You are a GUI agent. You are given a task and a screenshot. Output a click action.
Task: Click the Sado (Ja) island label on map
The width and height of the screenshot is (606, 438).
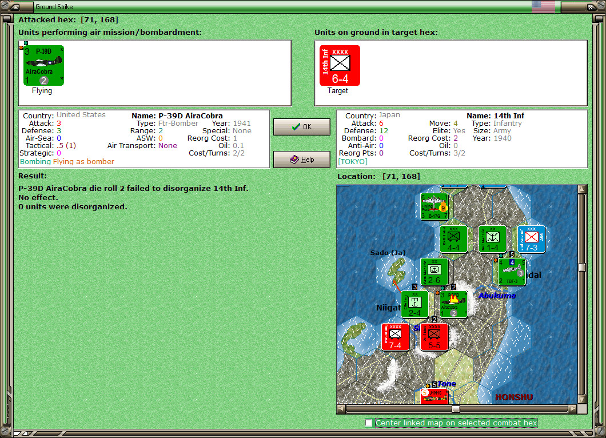pos(388,253)
